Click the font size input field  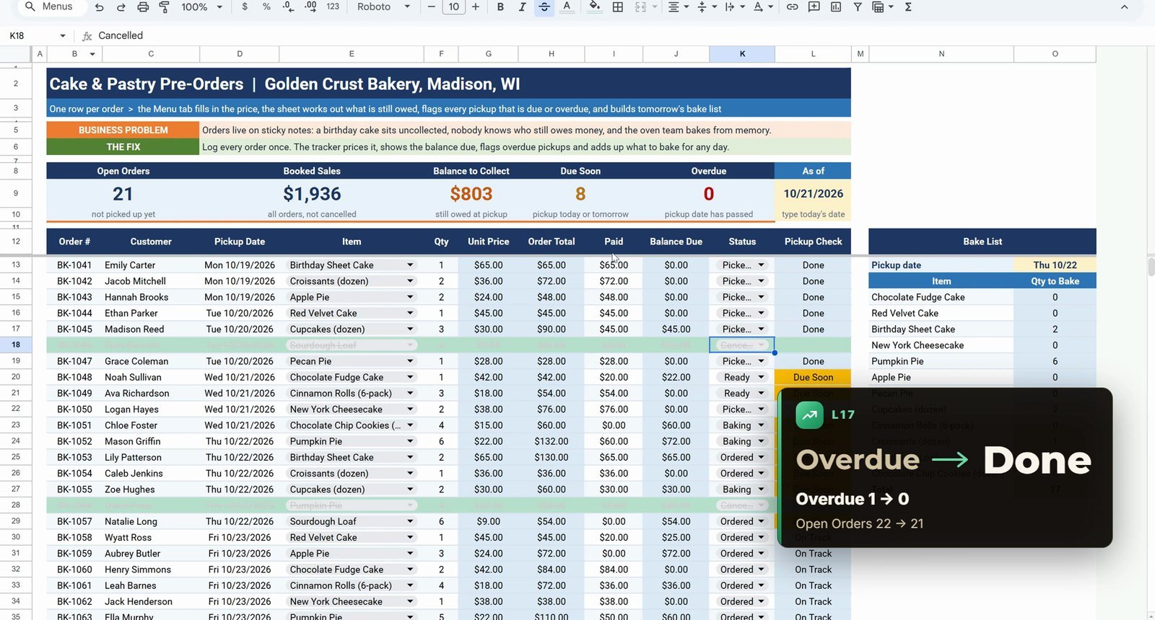click(x=453, y=6)
